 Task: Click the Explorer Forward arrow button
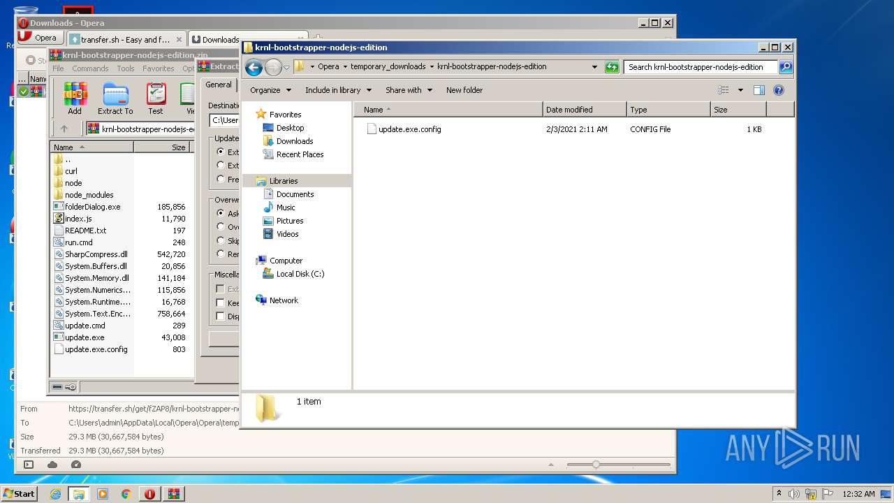[273, 67]
